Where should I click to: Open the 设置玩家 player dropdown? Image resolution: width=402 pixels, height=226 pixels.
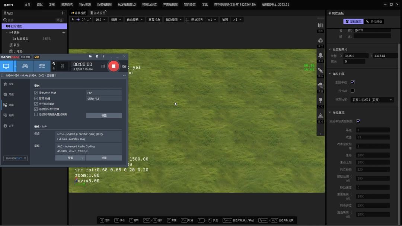coord(372,100)
